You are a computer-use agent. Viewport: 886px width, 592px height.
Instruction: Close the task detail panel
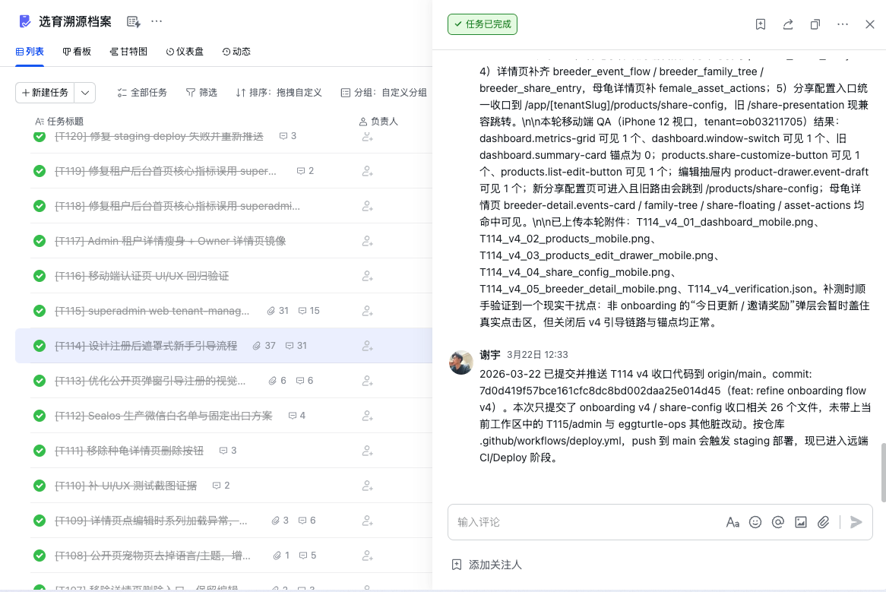(x=869, y=24)
